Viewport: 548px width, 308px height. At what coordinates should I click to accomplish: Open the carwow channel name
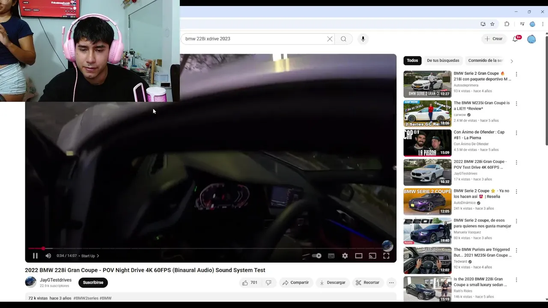[x=460, y=115]
